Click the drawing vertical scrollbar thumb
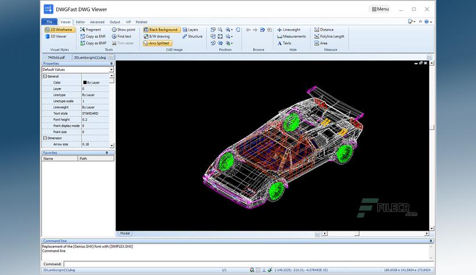 click(432, 127)
